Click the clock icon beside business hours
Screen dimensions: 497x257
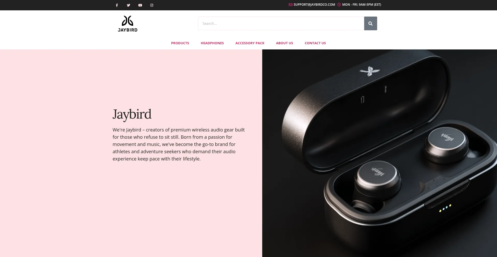tap(339, 5)
